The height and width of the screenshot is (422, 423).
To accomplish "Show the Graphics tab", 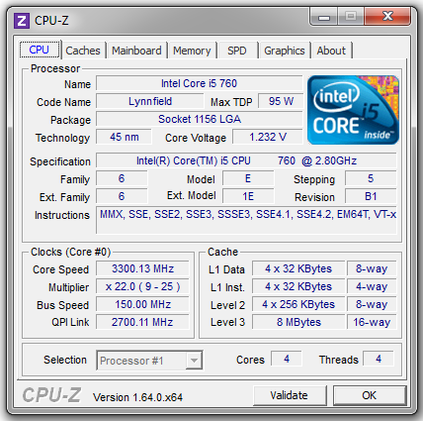I will 285,51.
